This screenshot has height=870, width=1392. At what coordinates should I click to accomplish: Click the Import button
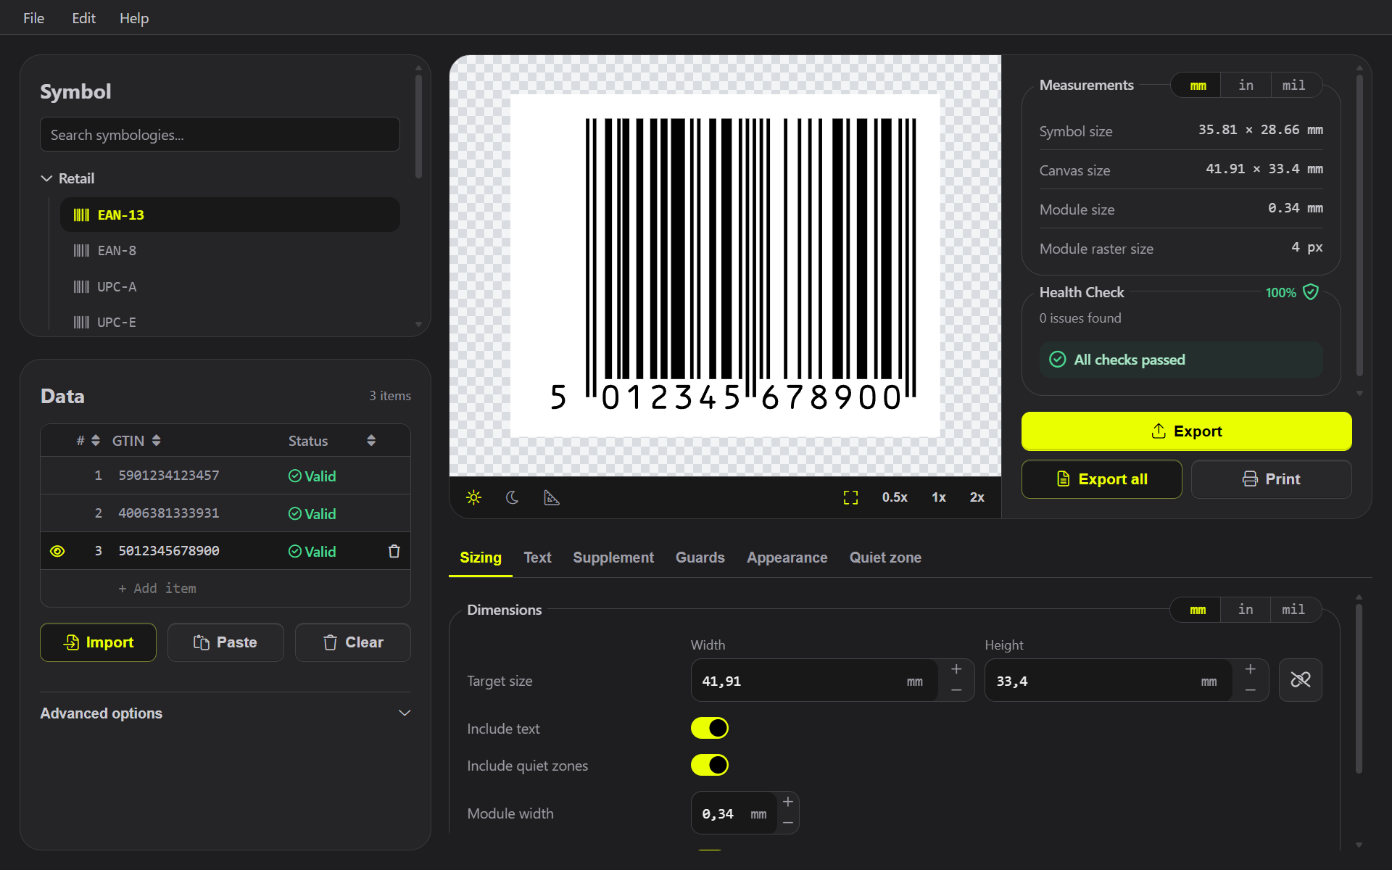[98, 642]
